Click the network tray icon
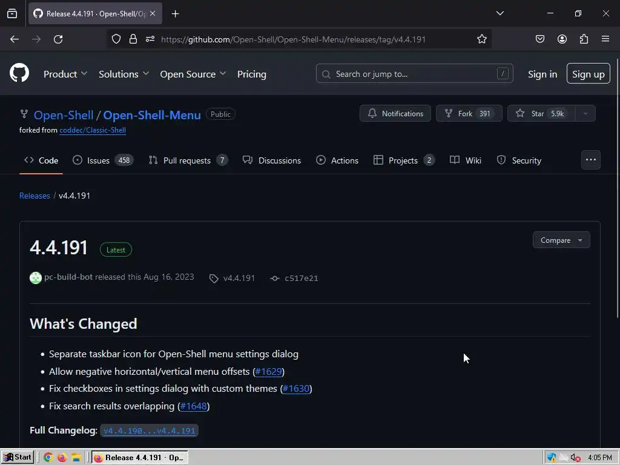The width and height of the screenshot is (620, 465). pyautogui.click(x=564, y=458)
